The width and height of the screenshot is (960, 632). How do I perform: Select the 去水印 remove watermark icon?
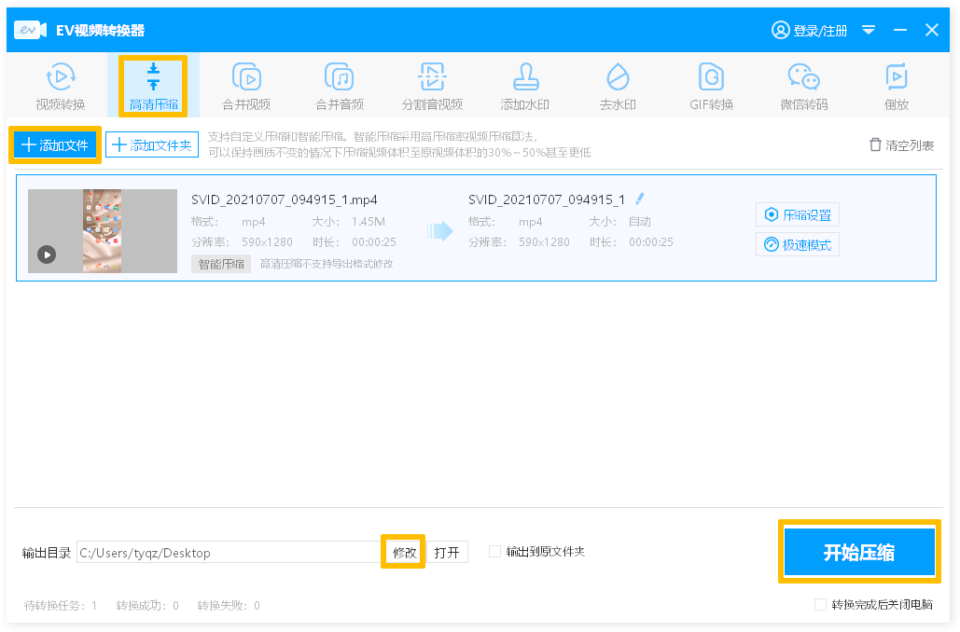617,86
